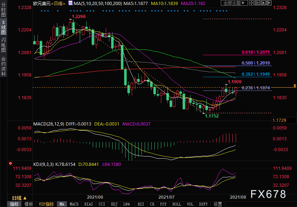Choose the RSI indicator button
Screen dimensions: 297x207
pyautogui.click(x=141, y=204)
